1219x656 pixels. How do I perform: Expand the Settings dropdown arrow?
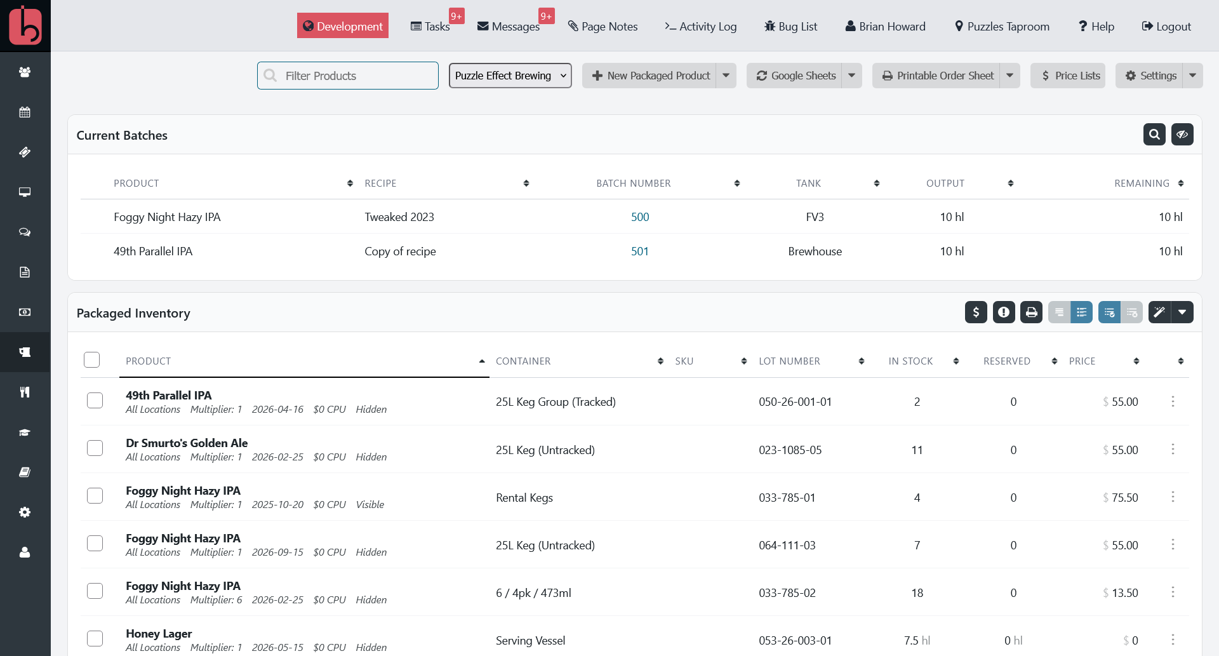1192,76
